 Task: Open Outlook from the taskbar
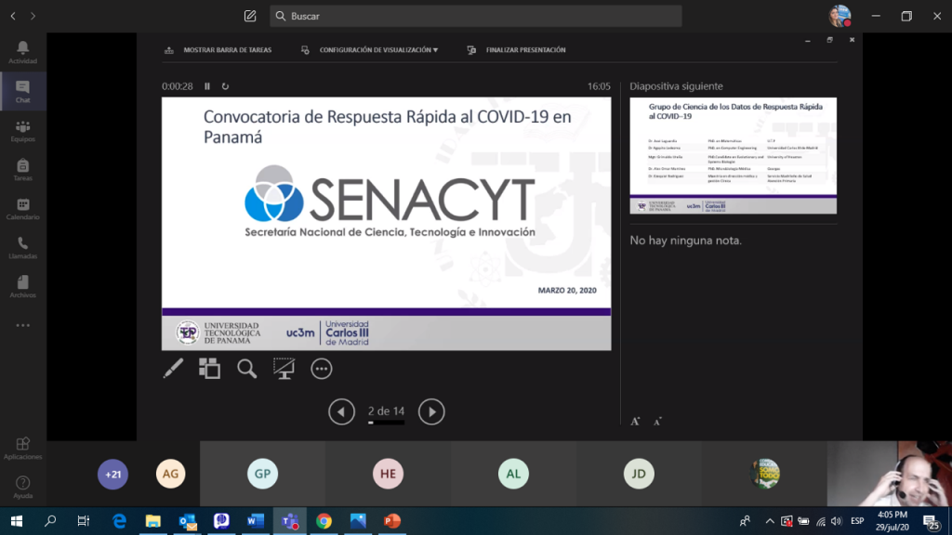click(187, 521)
